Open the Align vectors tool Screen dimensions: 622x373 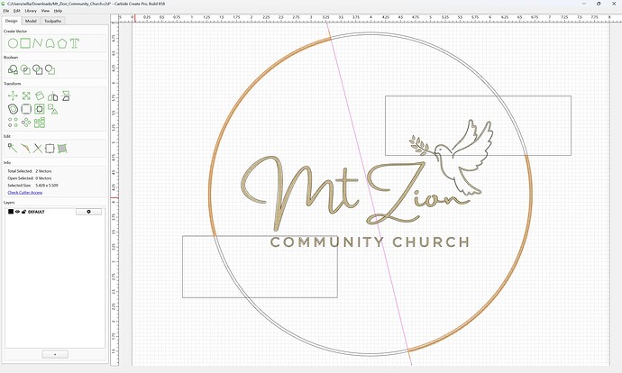coord(53,109)
